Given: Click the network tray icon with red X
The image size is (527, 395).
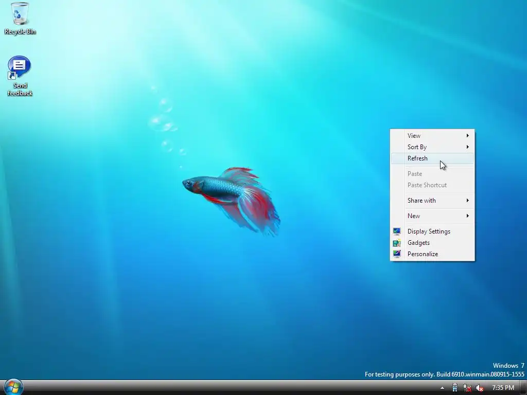Looking at the screenshot, I should click(467, 388).
